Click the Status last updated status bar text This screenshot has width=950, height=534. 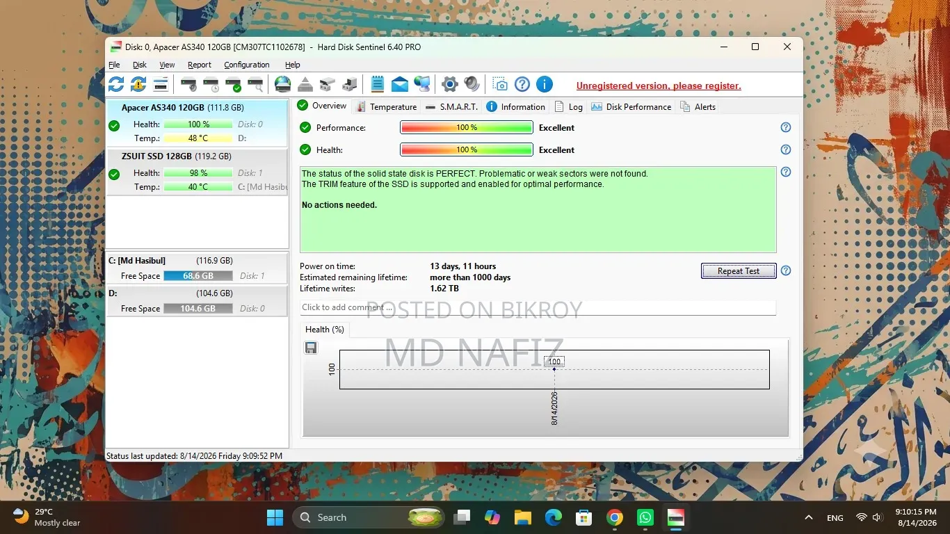[x=194, y=456]
